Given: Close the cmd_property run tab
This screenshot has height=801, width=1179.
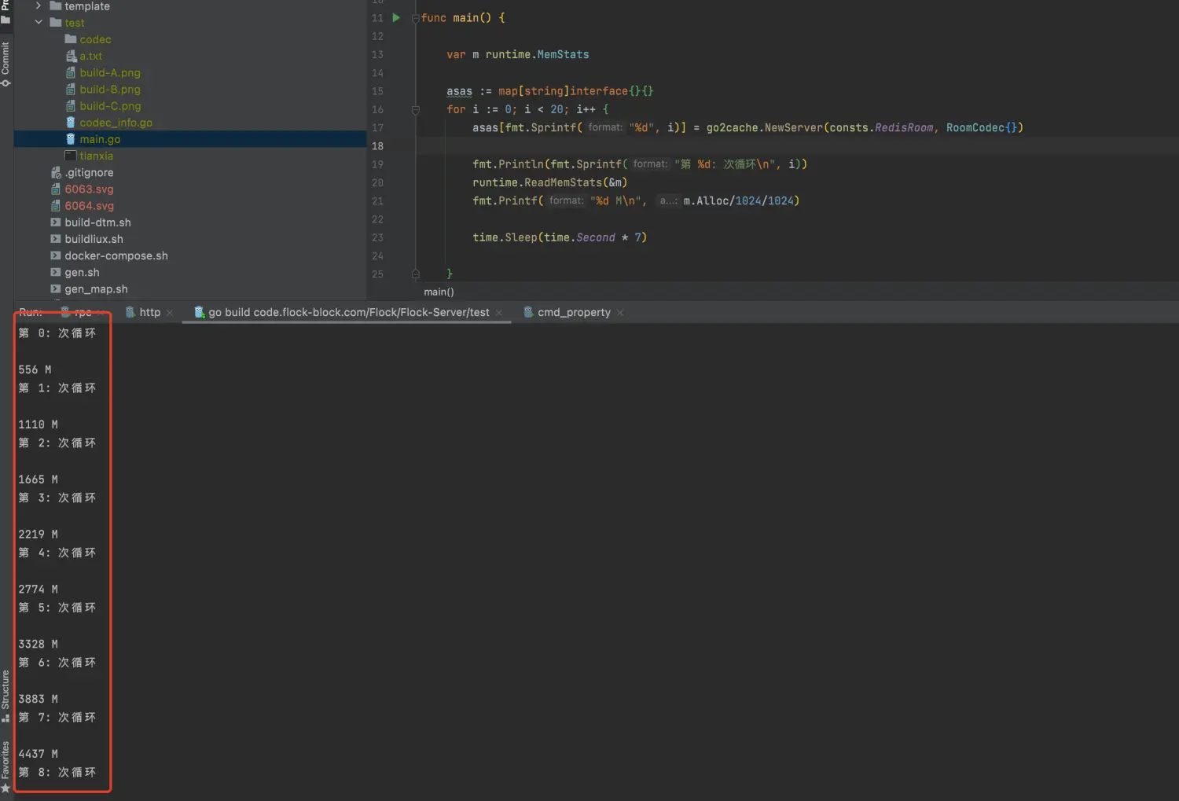Looking at the screenshot, I should tap(620, 313).
